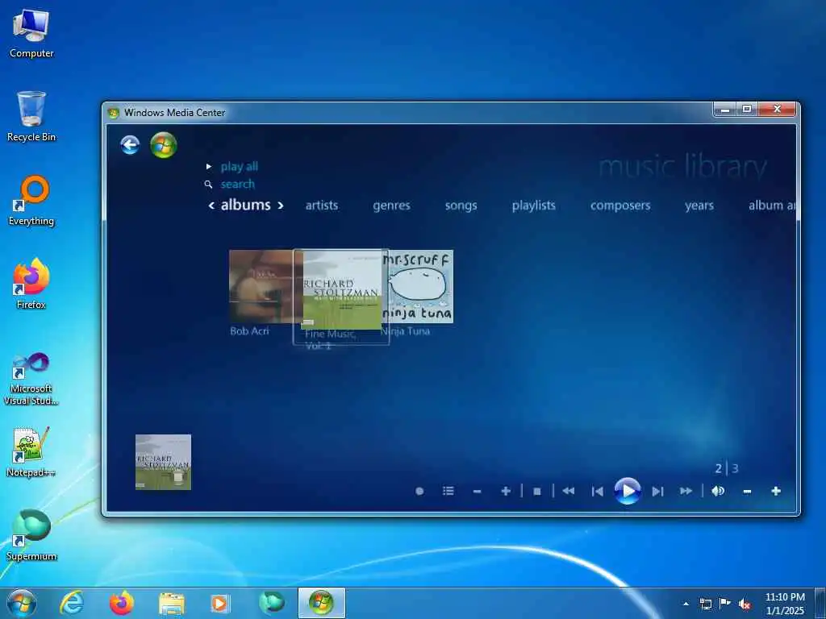Screen dimensions: 826x619
Task: Select the Computer desktop icon
Action: [x=31, y=34]
